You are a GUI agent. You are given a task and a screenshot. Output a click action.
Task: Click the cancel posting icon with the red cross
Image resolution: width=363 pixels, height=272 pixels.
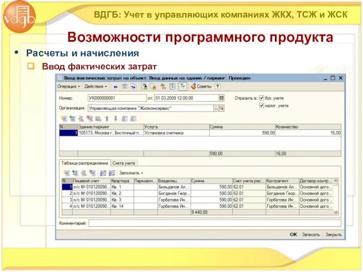153,87
